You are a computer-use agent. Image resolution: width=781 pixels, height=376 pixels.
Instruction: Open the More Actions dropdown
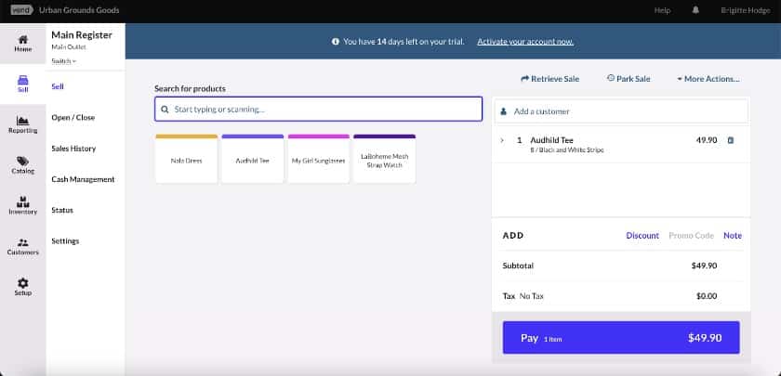coord(708,79)
